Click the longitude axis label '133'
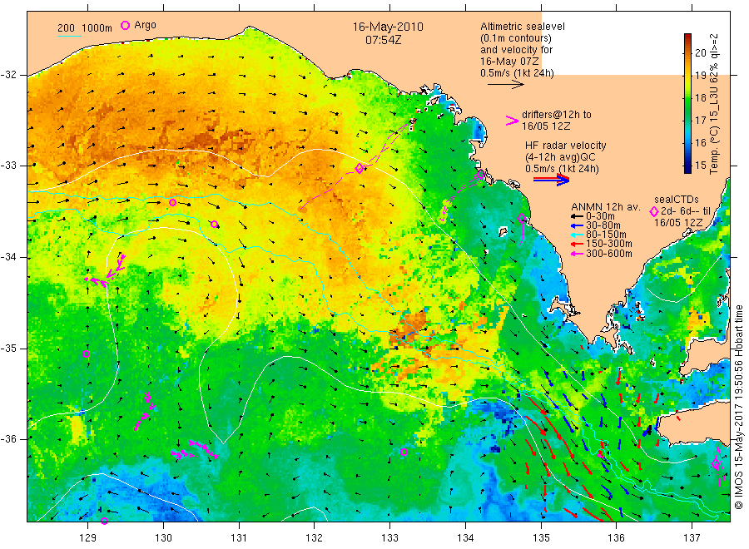The width and height of the screenshot is (749, 549). tap(389, 538)
